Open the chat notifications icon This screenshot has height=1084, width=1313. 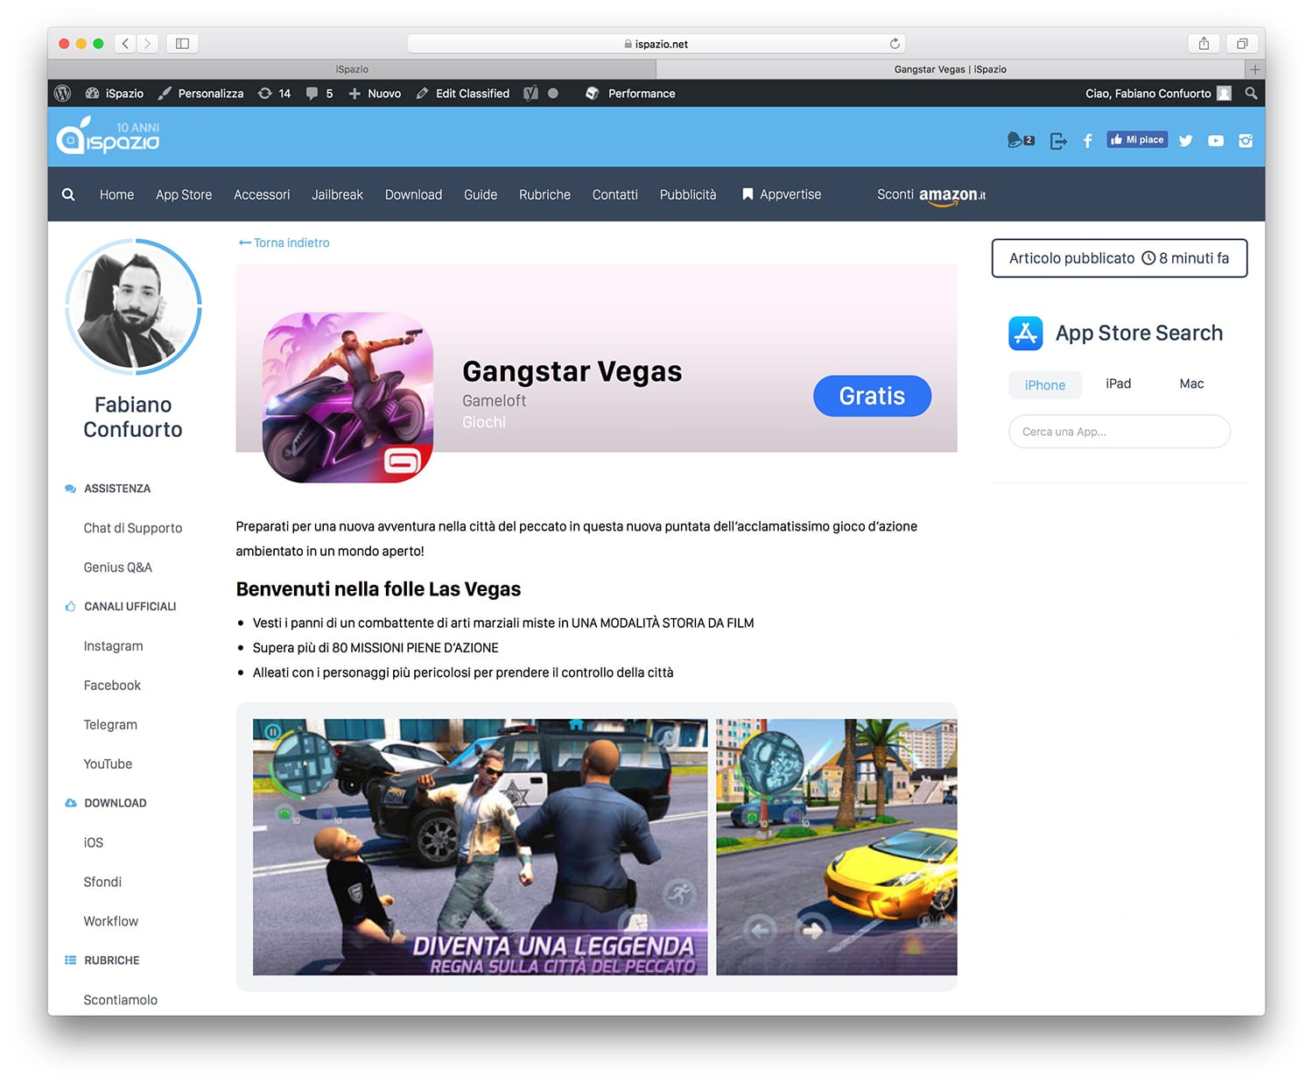click(1021, 140)
